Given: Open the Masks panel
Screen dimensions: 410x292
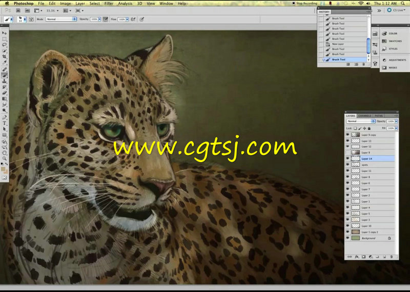Looking at the screenshot, I should pos(389,68).
